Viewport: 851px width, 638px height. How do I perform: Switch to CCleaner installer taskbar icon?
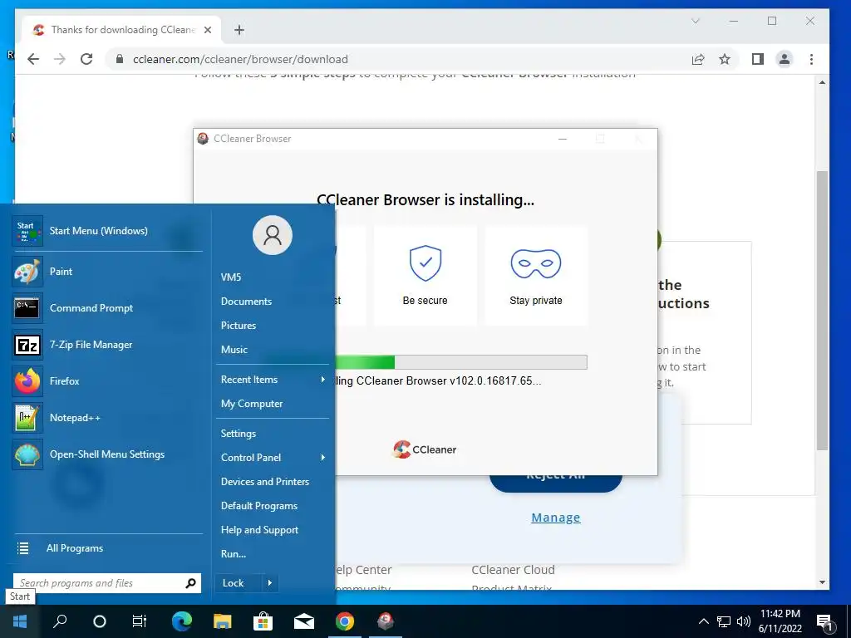[x=386, y=621]
